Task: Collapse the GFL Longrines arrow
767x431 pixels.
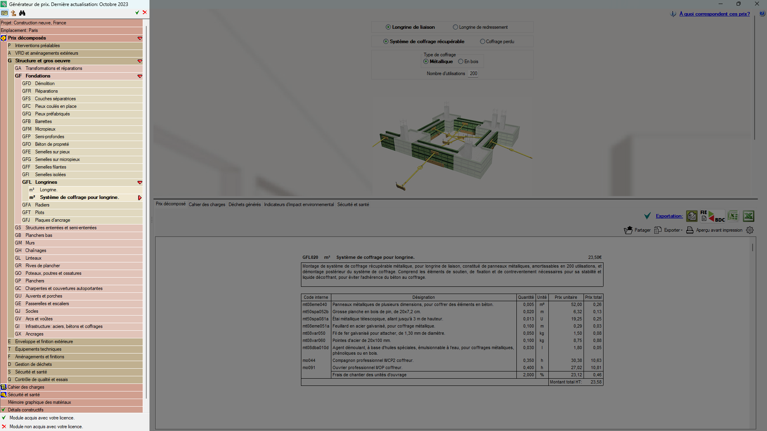Action: [x=140, y=183]
